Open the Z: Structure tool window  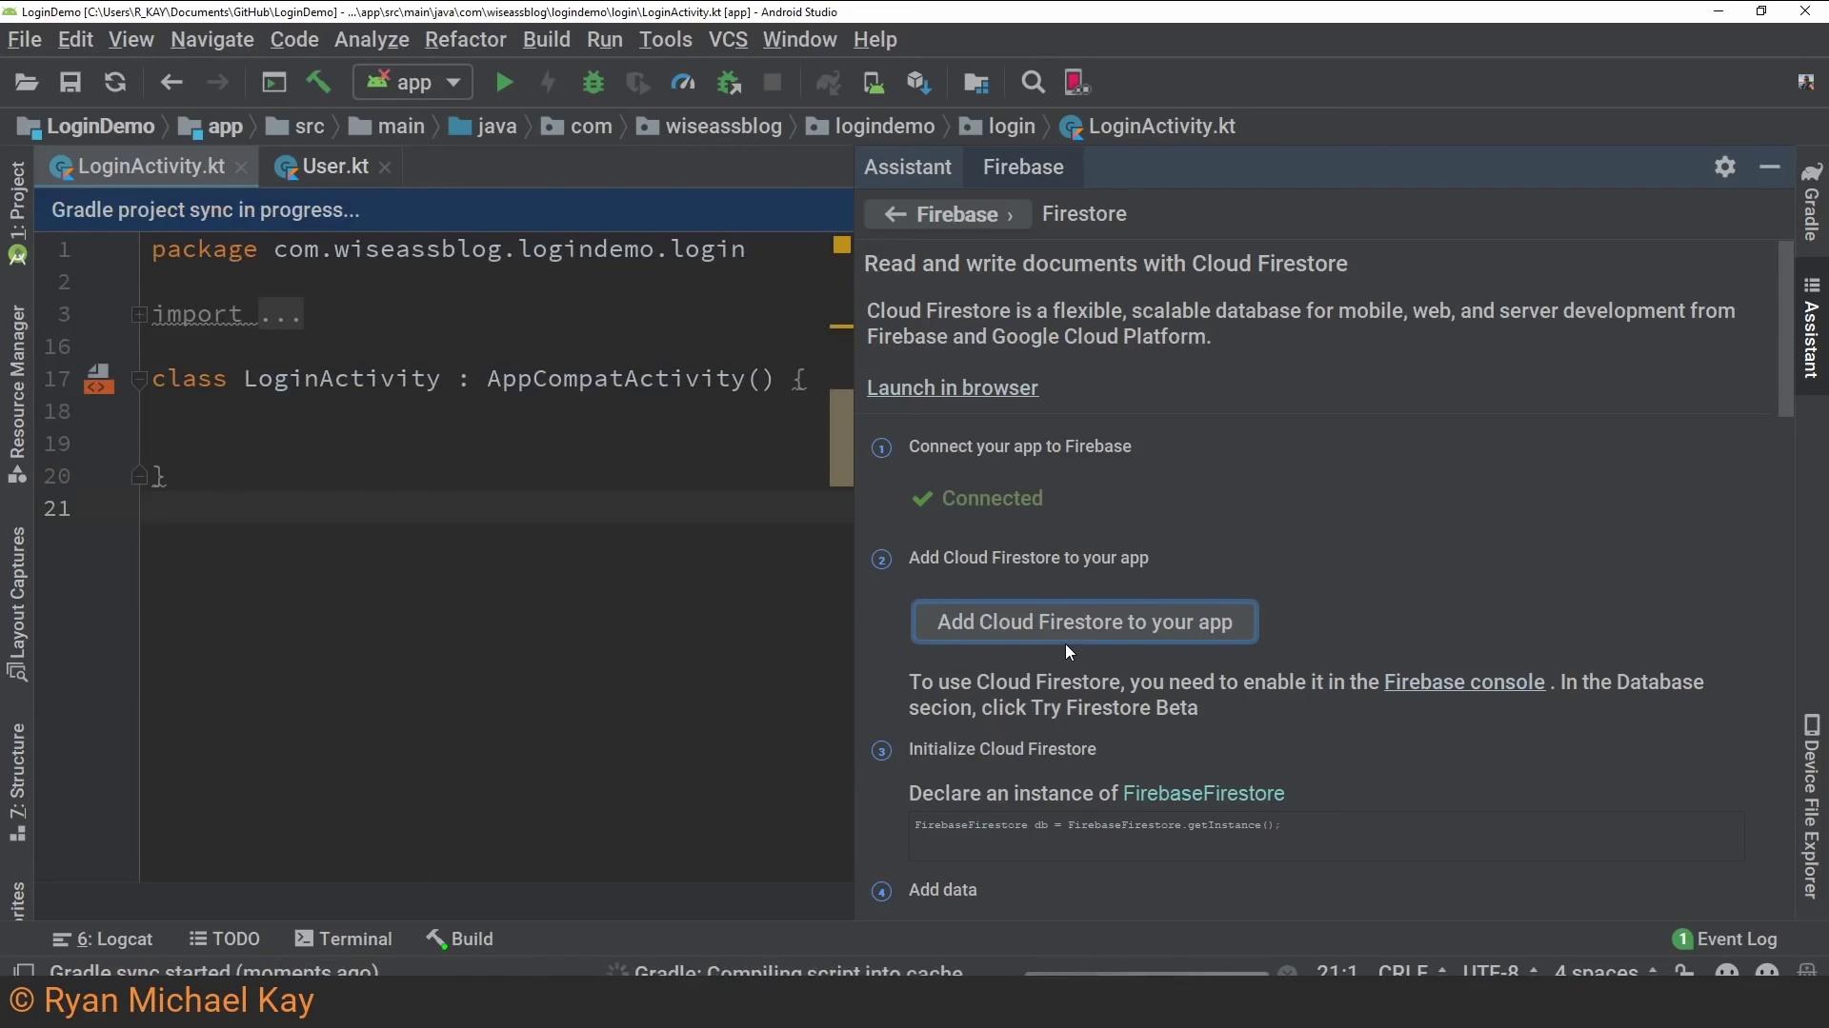(17, 782)
